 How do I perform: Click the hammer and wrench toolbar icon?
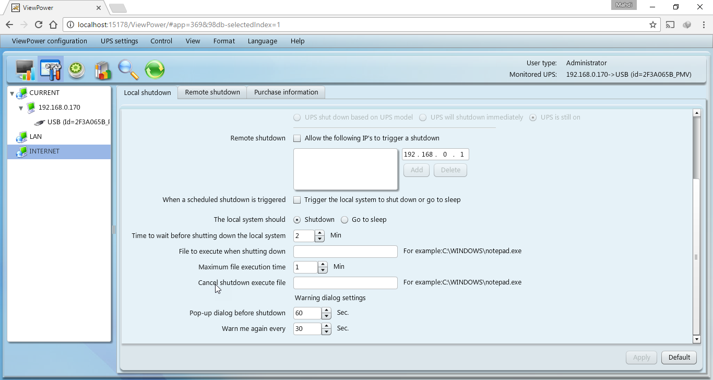click(x=51, y=69)
